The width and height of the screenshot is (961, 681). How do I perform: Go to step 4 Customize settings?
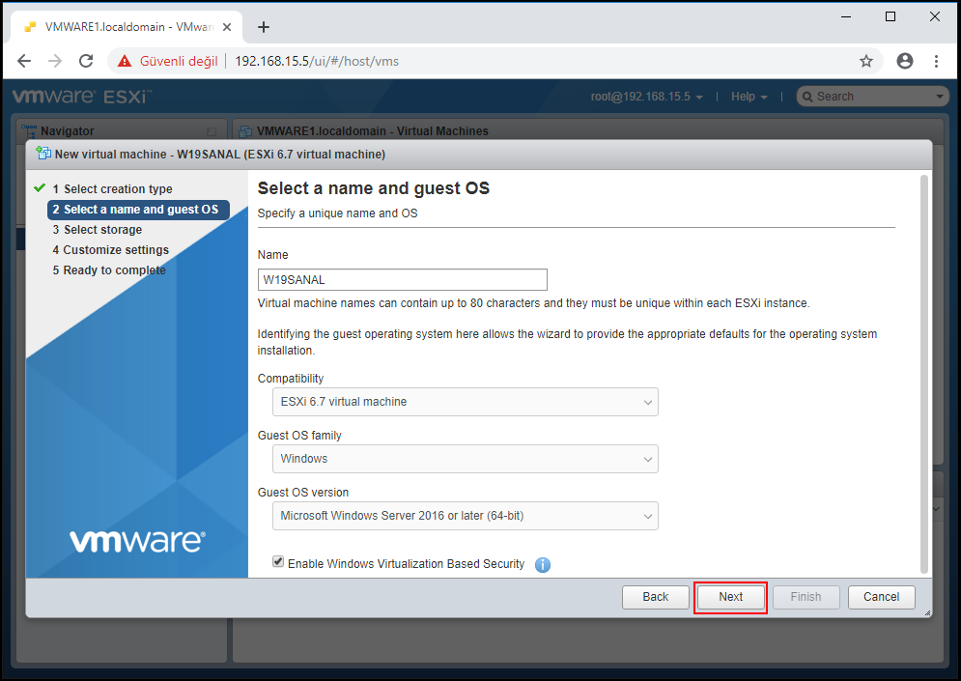[110, 250]
